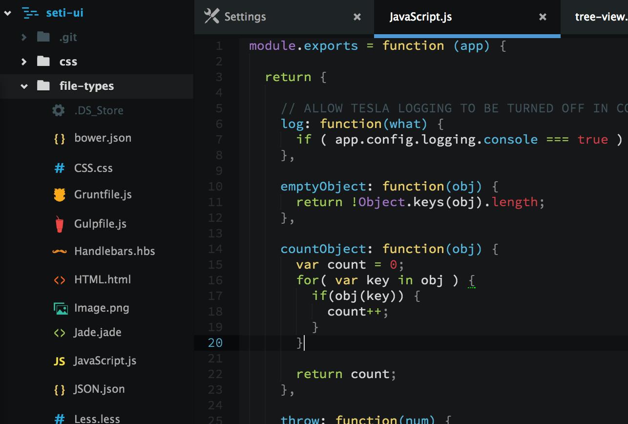Click the Handlebars.hbs mustache icon
Viewport: 628px width, 424px height.
pos(59,251)
